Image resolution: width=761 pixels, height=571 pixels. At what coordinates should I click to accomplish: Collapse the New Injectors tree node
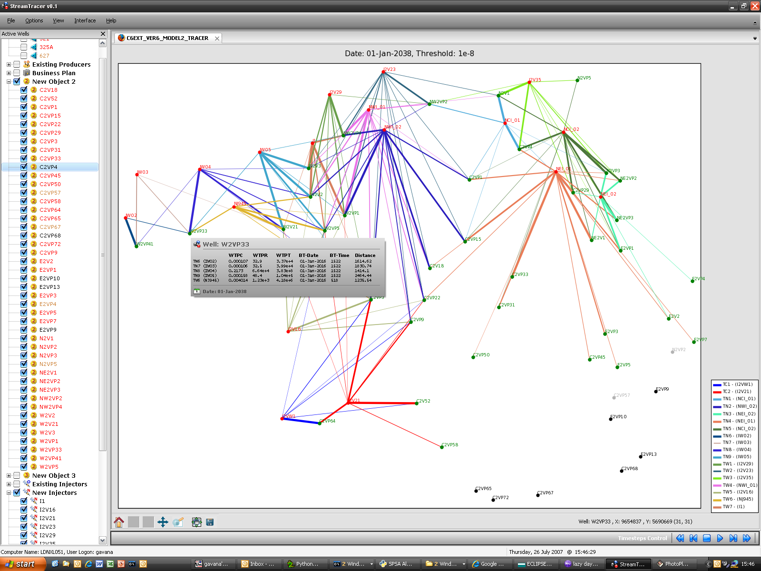click(9, 492)
